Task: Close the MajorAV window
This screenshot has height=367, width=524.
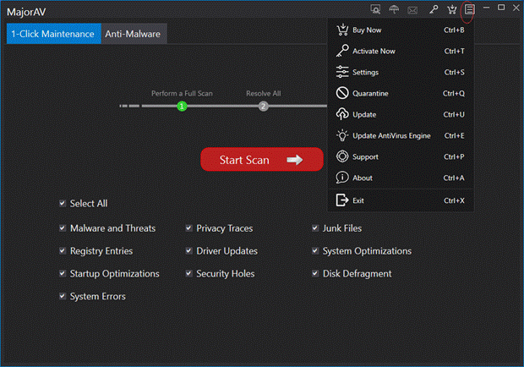Action: (516, 8)
